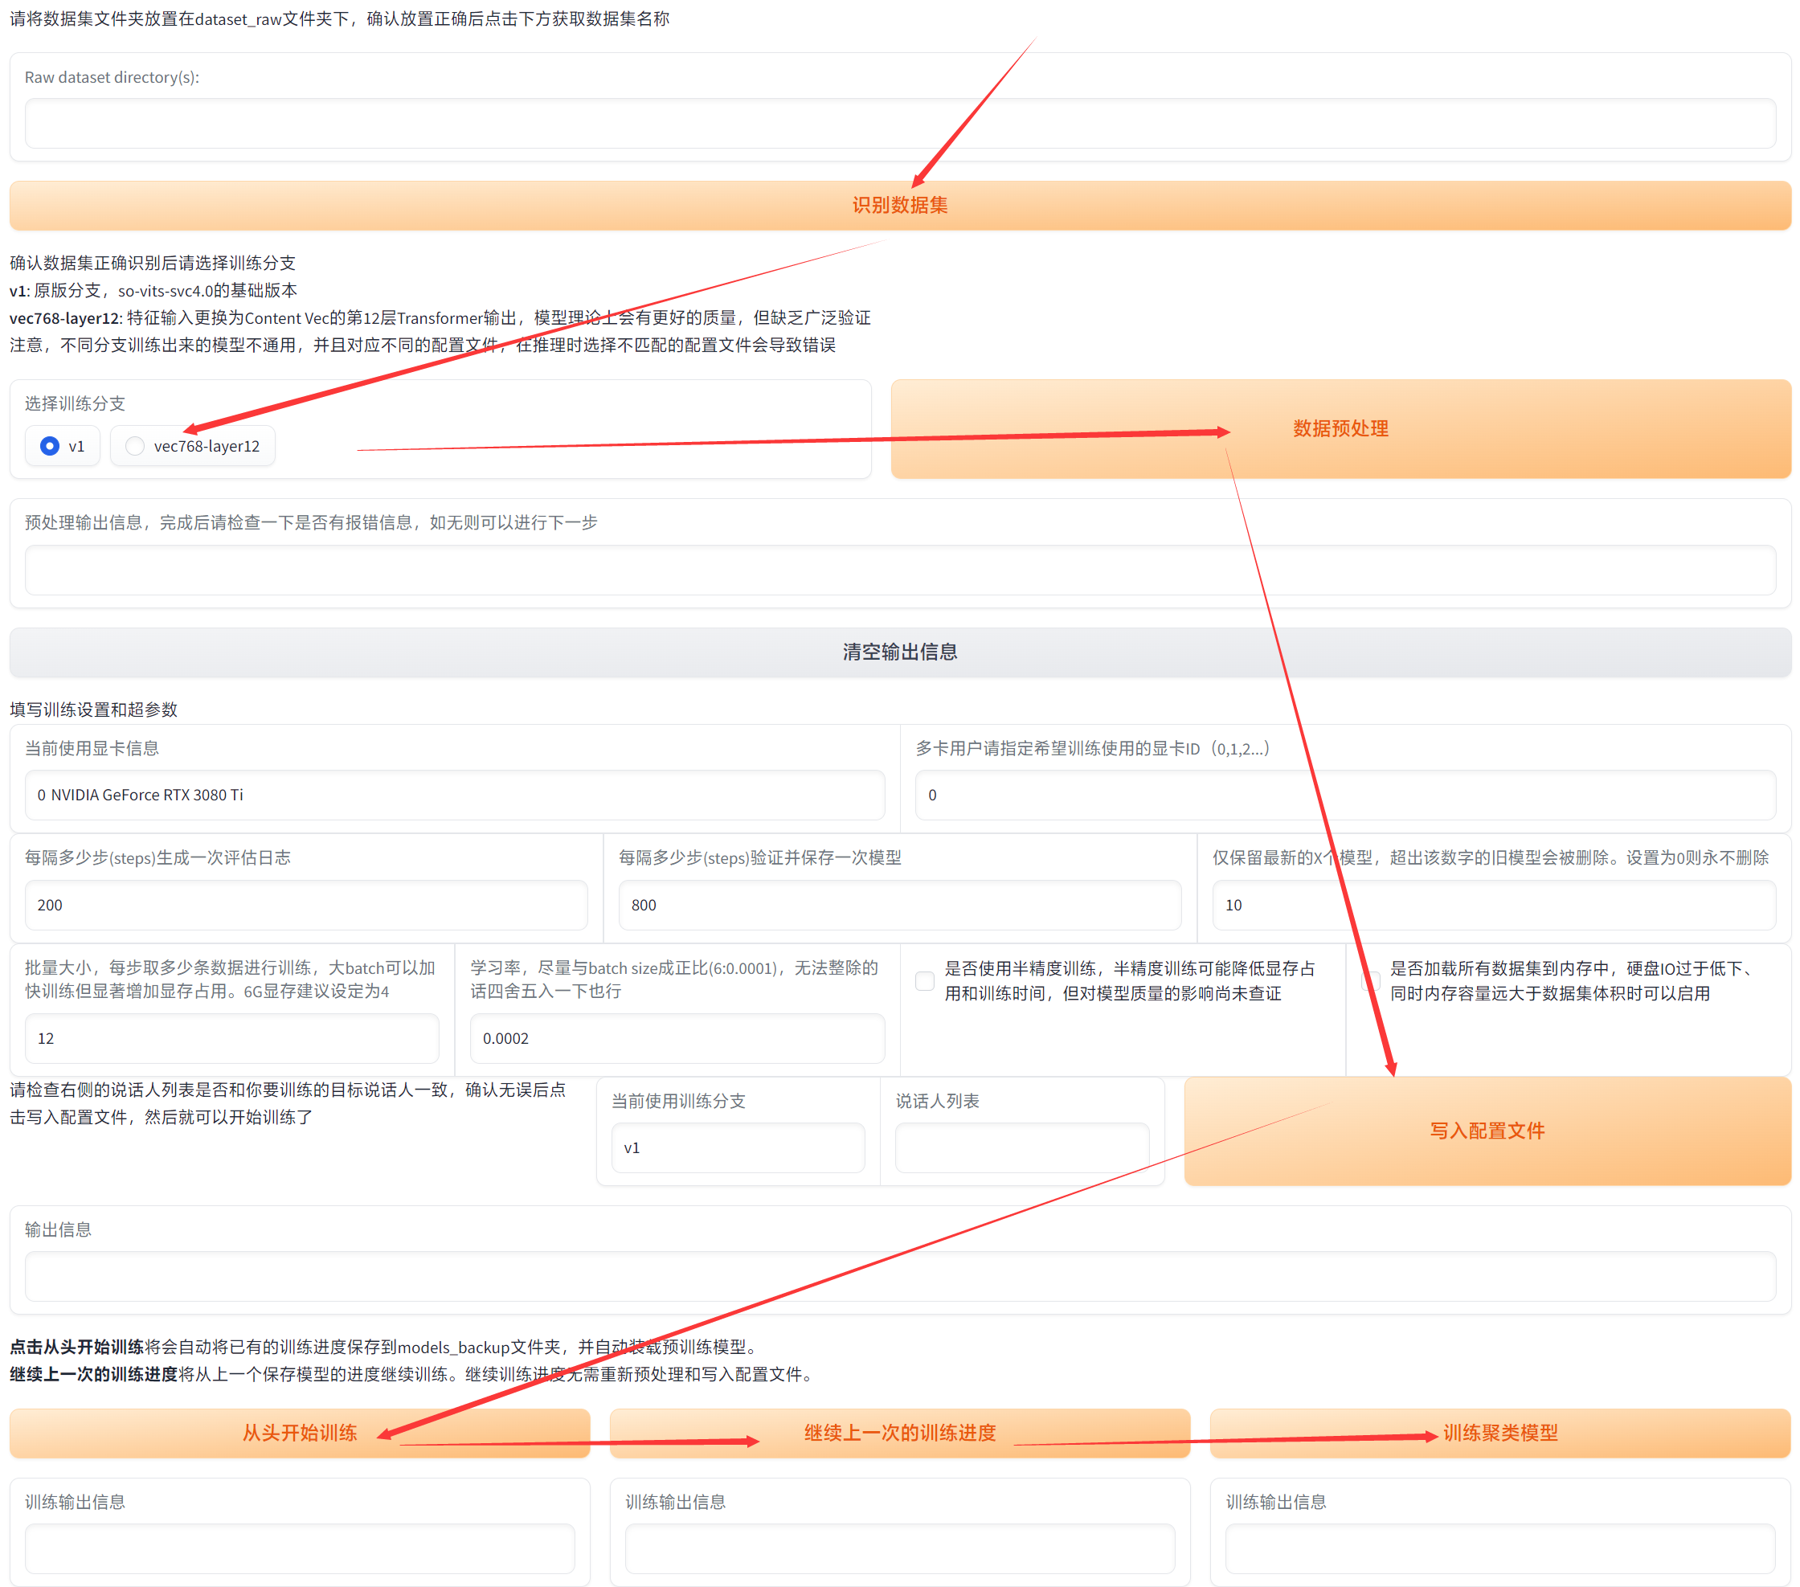Click the 清空输出信息 button
This screenshot has height=1587, width=1800.
[899, 652]
